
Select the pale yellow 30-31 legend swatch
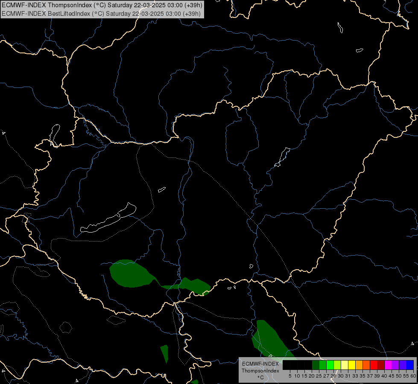(345, 365)
